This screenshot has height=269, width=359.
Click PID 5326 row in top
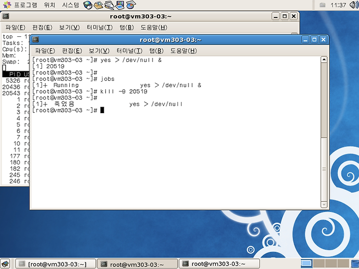(16, 81)
